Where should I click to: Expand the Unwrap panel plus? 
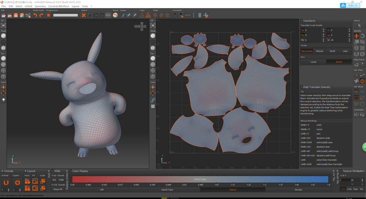(x=2, y=171)
